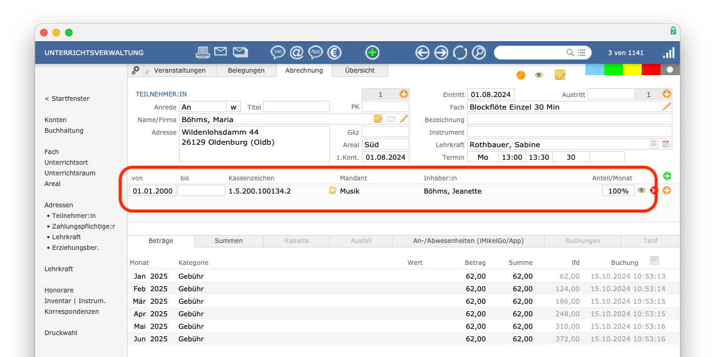
Task: Click the orange pie chart icon
Action: click(521, 75)
